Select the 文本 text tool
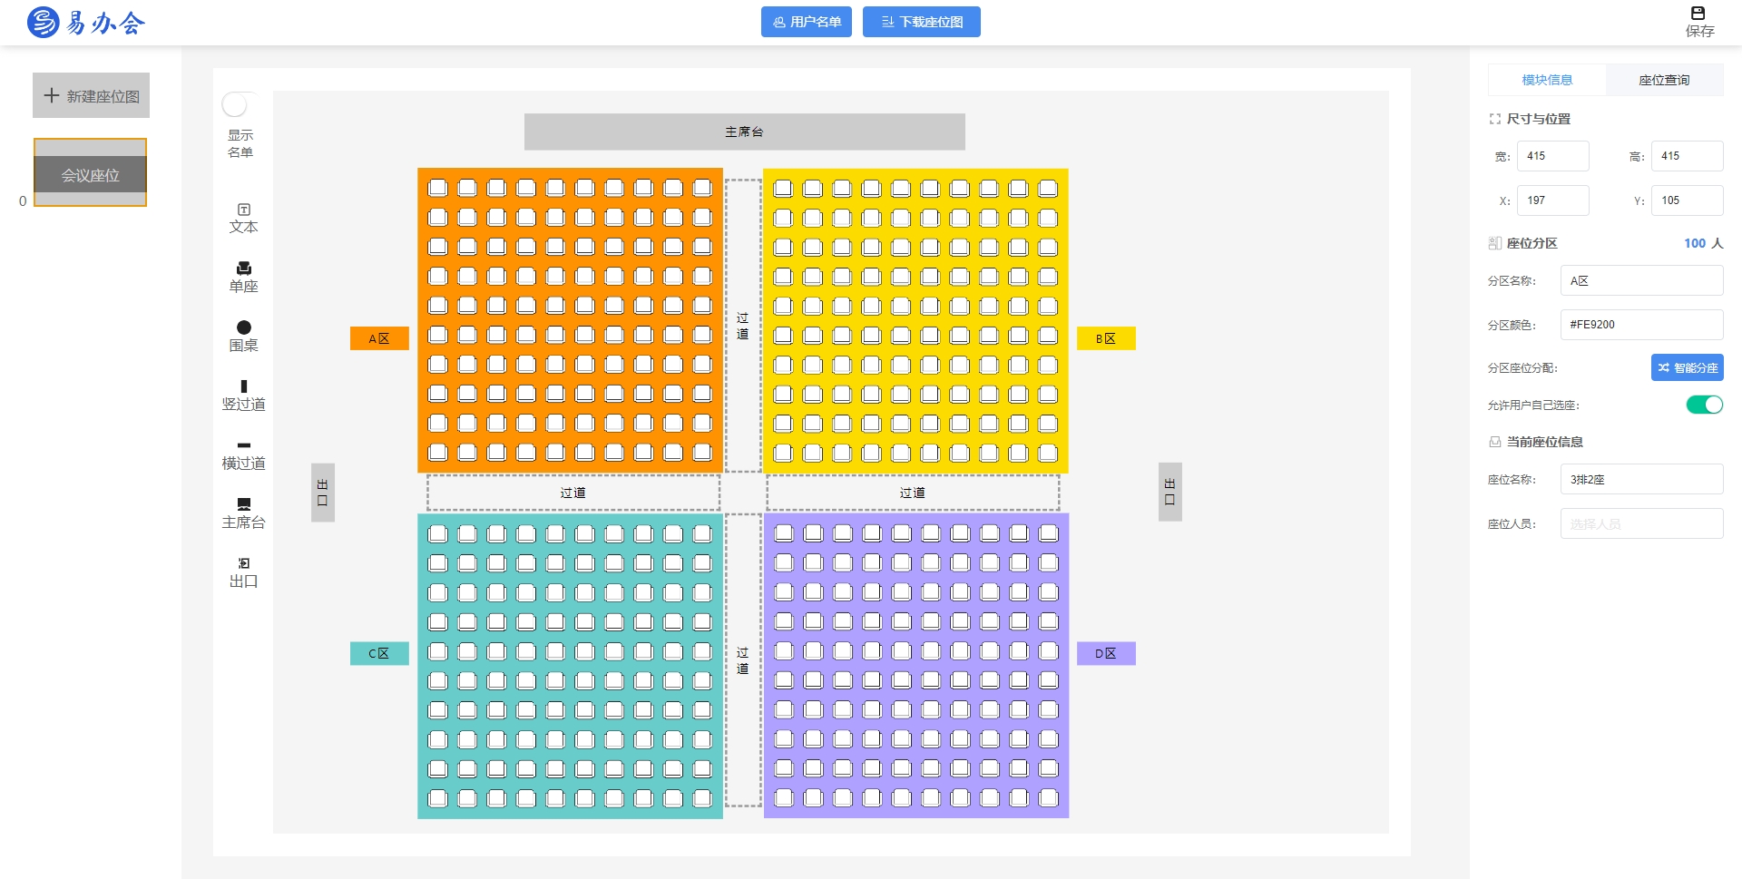 [243, 218]
